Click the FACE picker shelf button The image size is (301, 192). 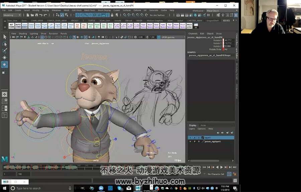click(x=189, y=26)
